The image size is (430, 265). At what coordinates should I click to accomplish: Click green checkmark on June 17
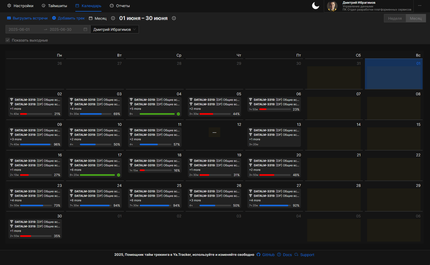point(119,175)
